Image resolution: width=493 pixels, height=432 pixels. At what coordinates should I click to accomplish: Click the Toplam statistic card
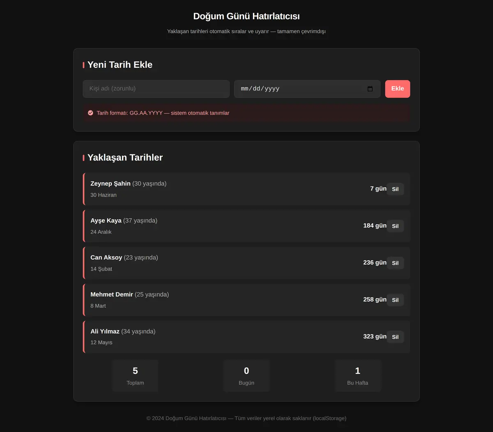point(135,376)
